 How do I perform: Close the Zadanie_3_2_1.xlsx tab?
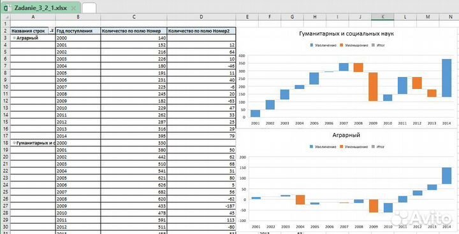pyautogui.click(x=74, y=8)
